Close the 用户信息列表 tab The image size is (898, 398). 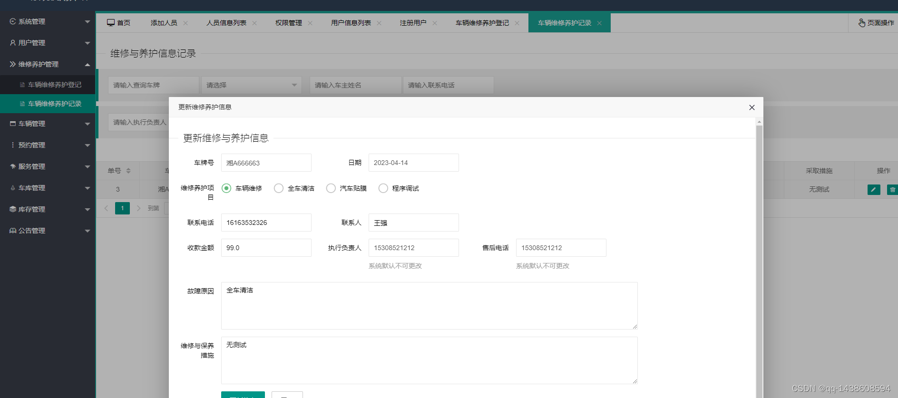(379, 23)
